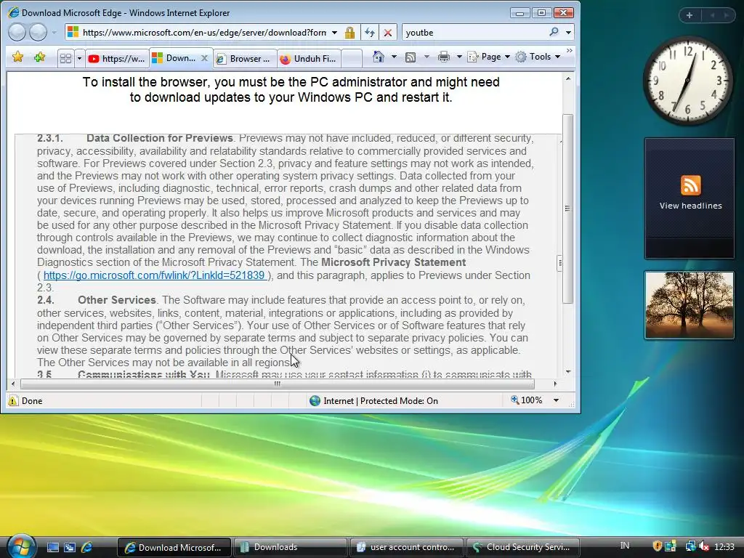Click the Print toolbar icon
Image resolution: width=744 pixels, height=558 pixels.
click(x=444, y=57)
